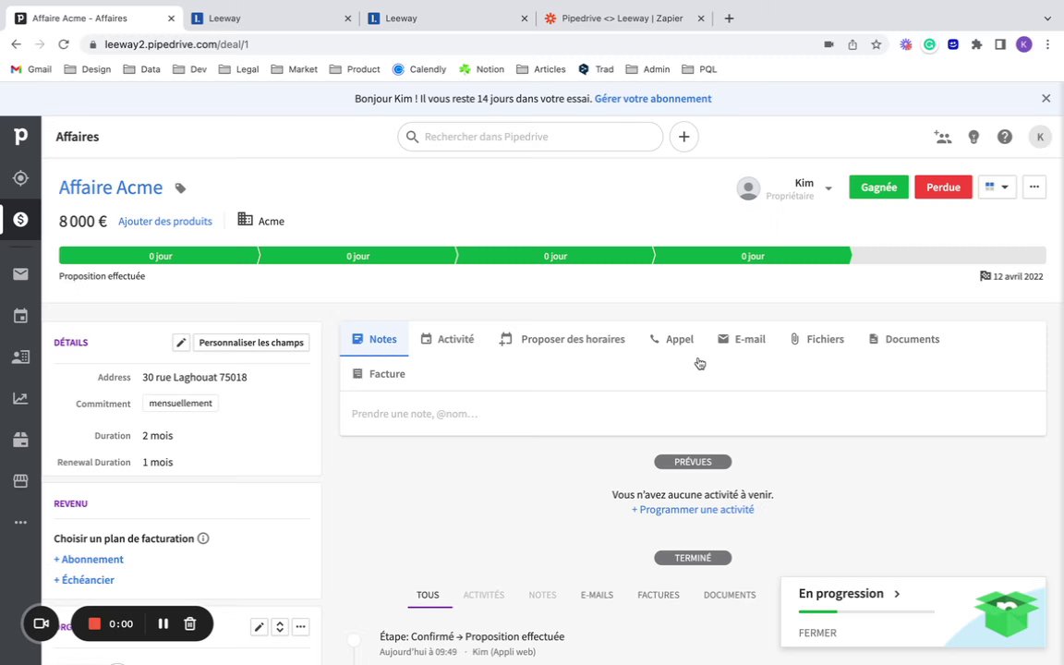Open the Facture tab
Viewport: 1064px width, 665px height.
tap(379, 374)
